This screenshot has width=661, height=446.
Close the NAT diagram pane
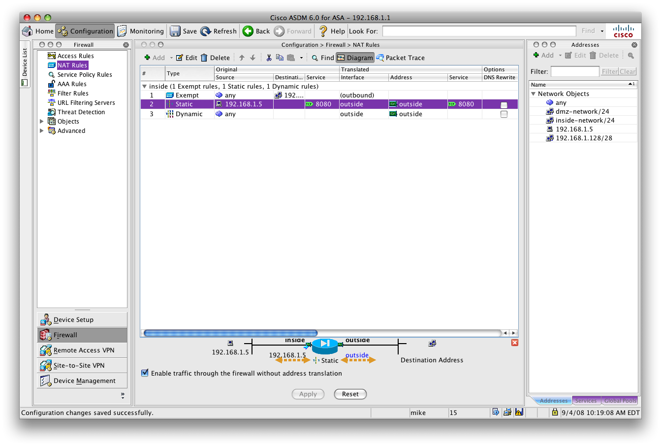pyautogui.click(x=514, y=343)
